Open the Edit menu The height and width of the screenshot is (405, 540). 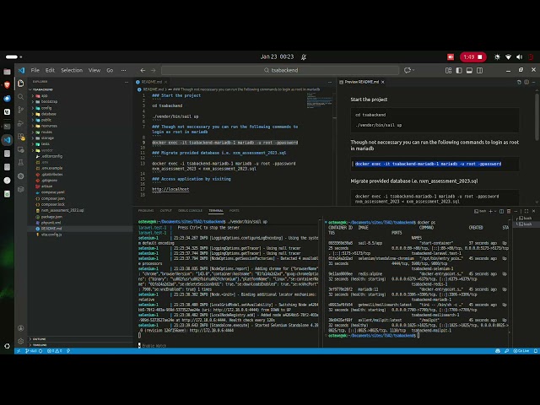tap(50, 70)
